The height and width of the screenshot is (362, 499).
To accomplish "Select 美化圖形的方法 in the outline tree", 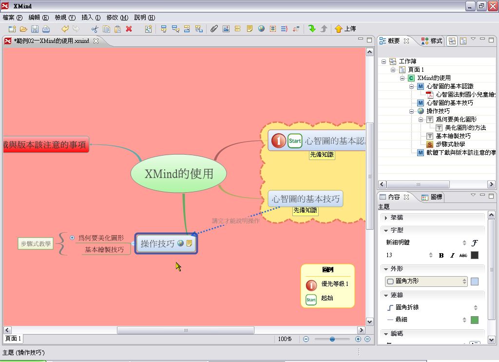I will (465, 128).
